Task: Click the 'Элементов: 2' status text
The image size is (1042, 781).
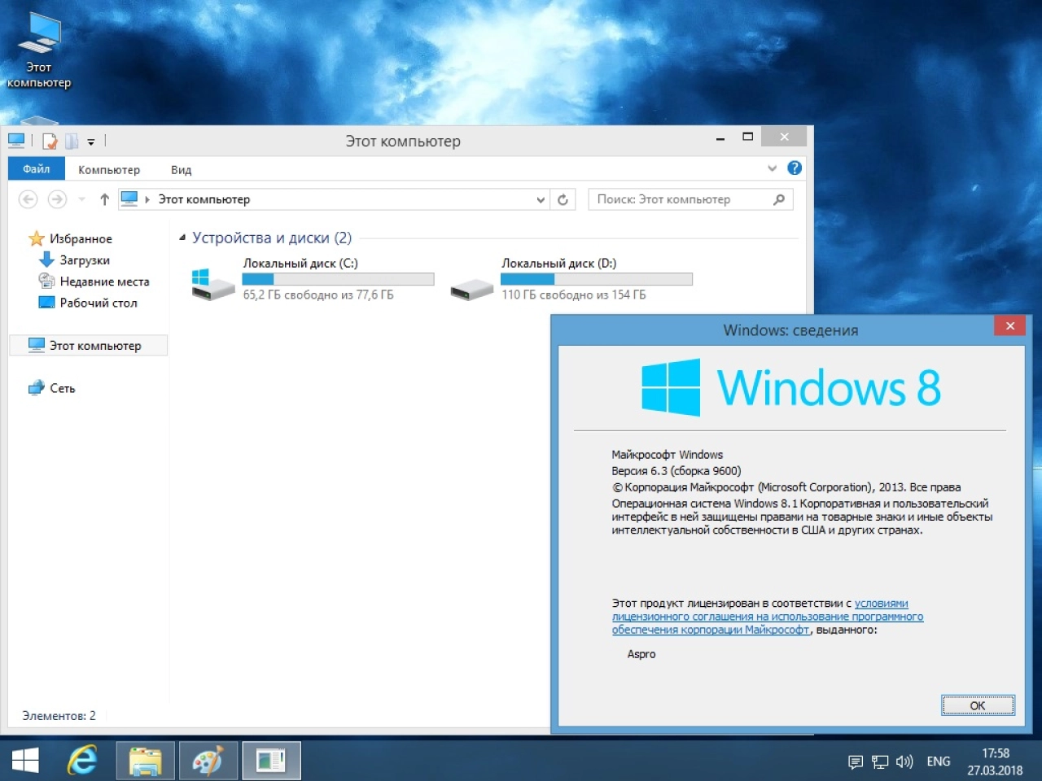Action: click(59, 716)
